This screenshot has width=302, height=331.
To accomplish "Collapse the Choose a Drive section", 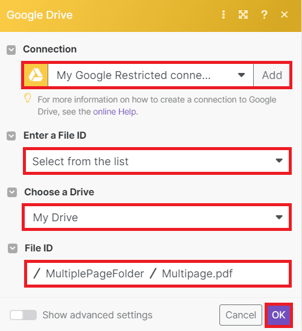I will click(12, 192).
